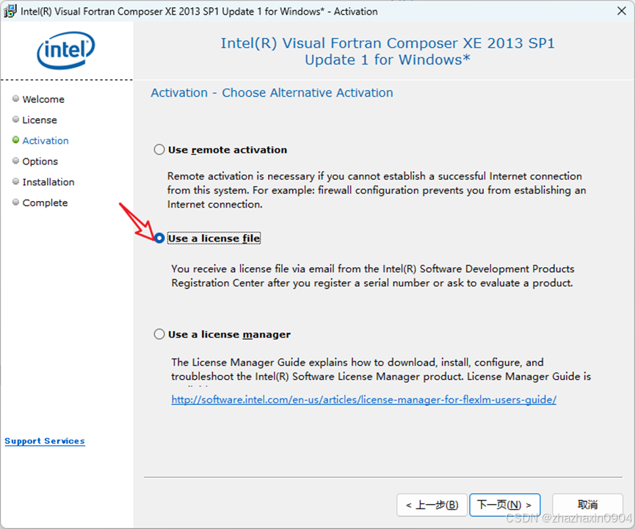Click the Complete step in sidebar
The image size is (635, 529).
[x=45, y=203]
